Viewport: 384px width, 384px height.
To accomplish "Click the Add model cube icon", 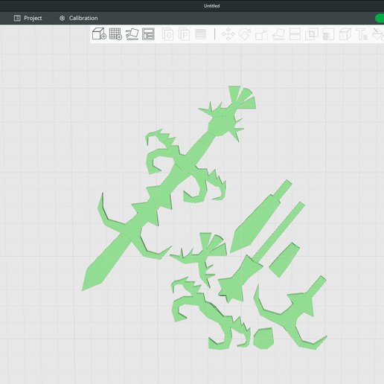I will 99,33.
